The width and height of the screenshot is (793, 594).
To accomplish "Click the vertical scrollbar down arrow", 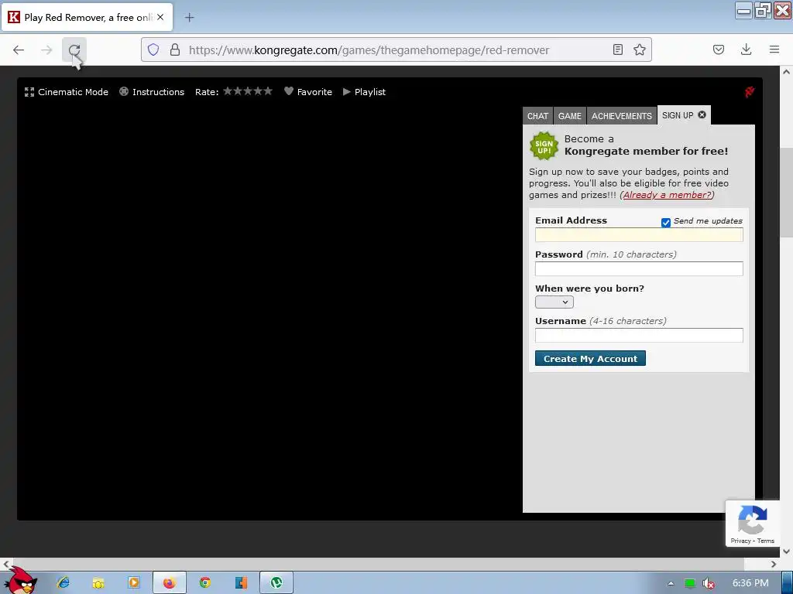I will [x=787, y=551].
